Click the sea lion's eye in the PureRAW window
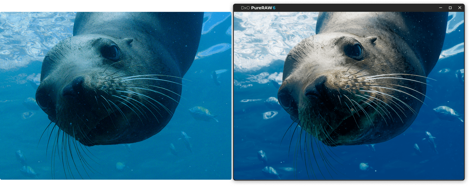 (x=354, y=51)
